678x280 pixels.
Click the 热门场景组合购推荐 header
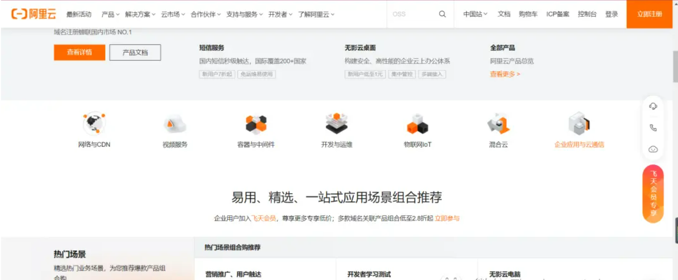click(x=232, y=248)
